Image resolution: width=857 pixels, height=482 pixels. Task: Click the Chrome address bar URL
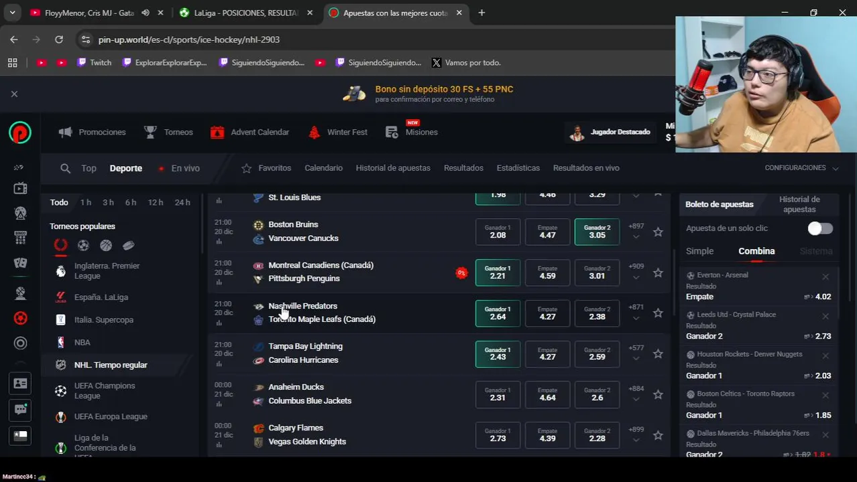(188, 39)
